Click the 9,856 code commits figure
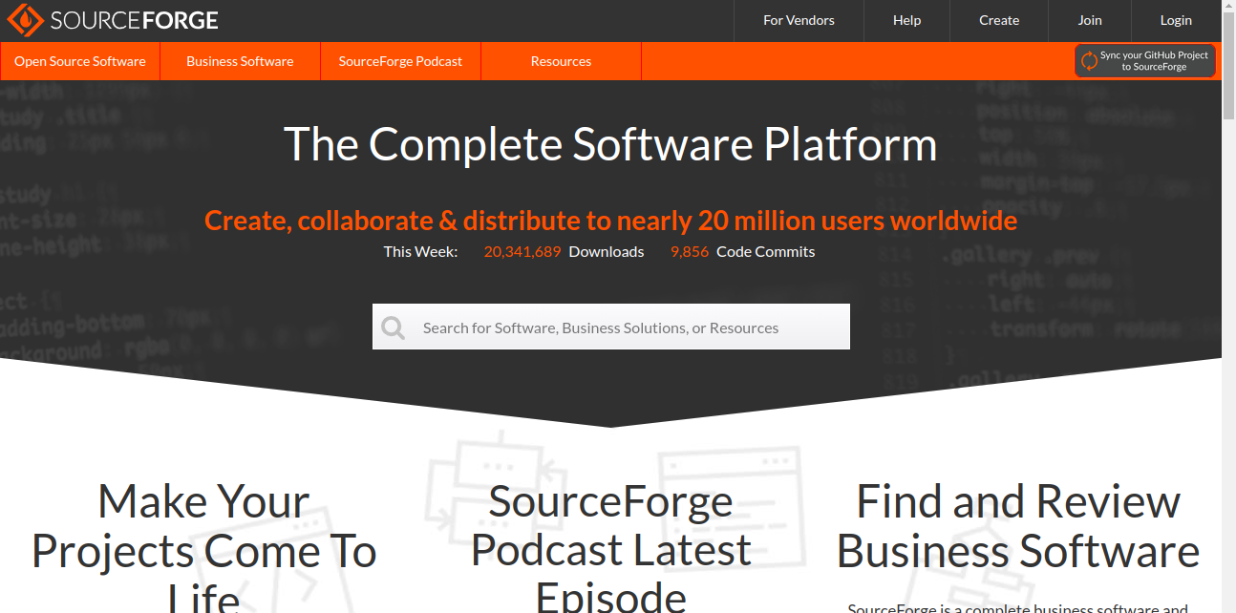The height and width of the screenshot is (613, 1236). (690, 252)
